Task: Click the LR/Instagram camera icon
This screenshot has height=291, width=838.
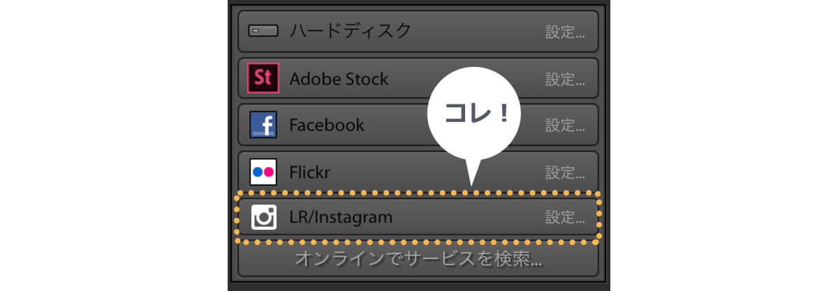Action: click(x=263, y=217)
